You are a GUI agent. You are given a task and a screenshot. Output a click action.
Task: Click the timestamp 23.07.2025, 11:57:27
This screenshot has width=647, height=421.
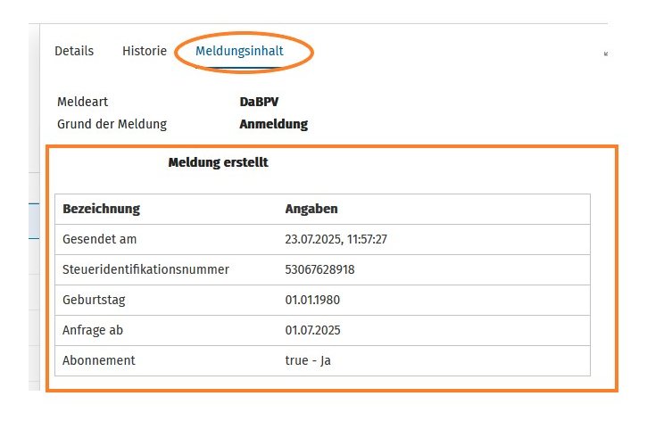(x=336, y=239)
